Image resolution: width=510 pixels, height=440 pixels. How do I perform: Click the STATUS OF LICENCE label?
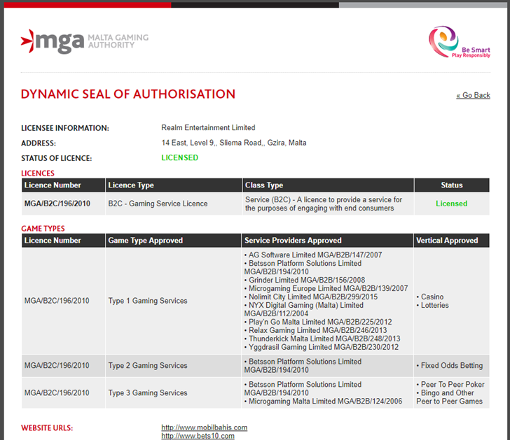(x=57, y=158)
